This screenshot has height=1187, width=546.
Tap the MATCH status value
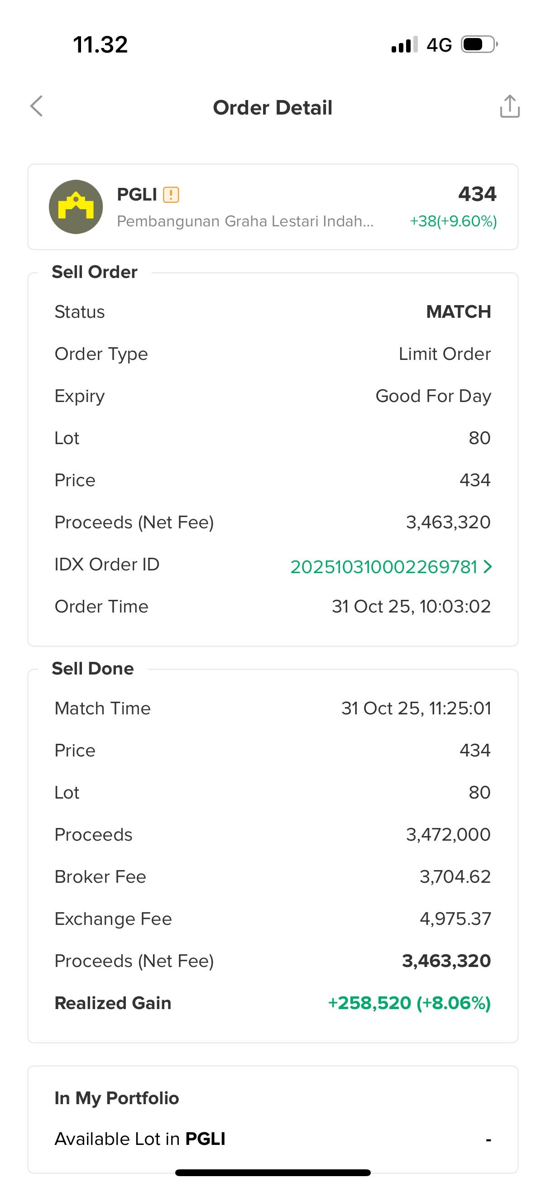pyautogui.click(x=458, y=312)
